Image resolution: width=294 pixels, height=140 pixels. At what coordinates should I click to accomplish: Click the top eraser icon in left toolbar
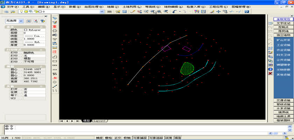click(55, 18)
